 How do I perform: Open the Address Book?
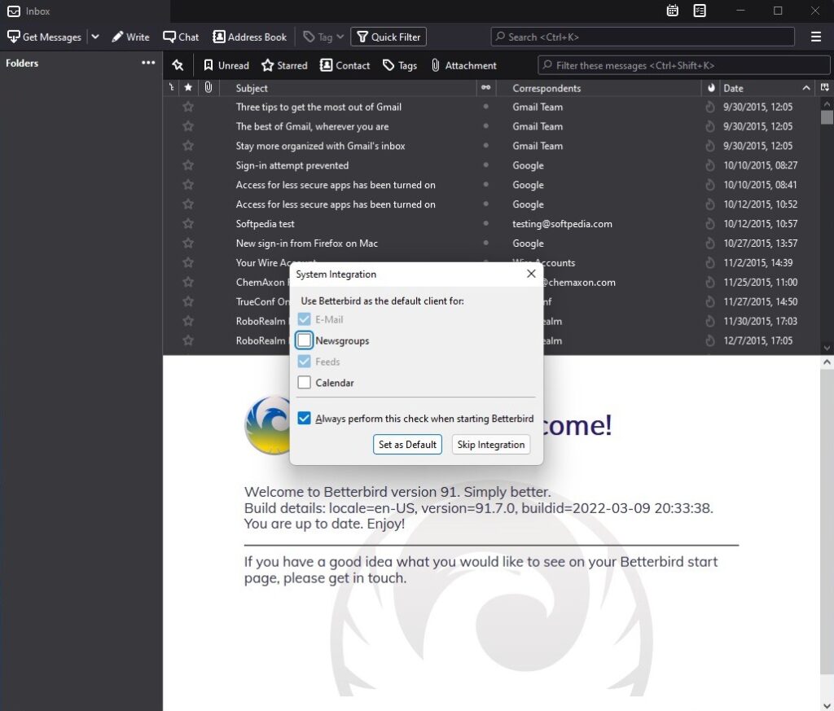click(249, 37)
